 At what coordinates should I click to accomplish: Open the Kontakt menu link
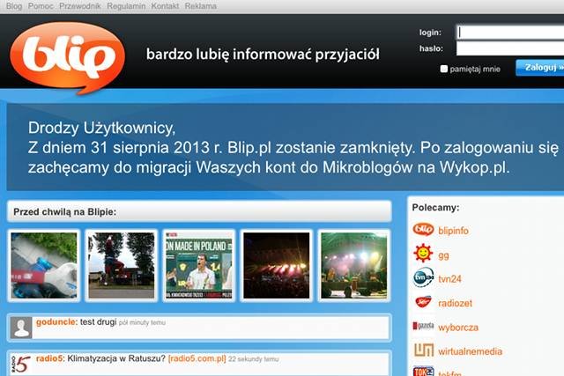pyautogui.click(x=165, y=6)
